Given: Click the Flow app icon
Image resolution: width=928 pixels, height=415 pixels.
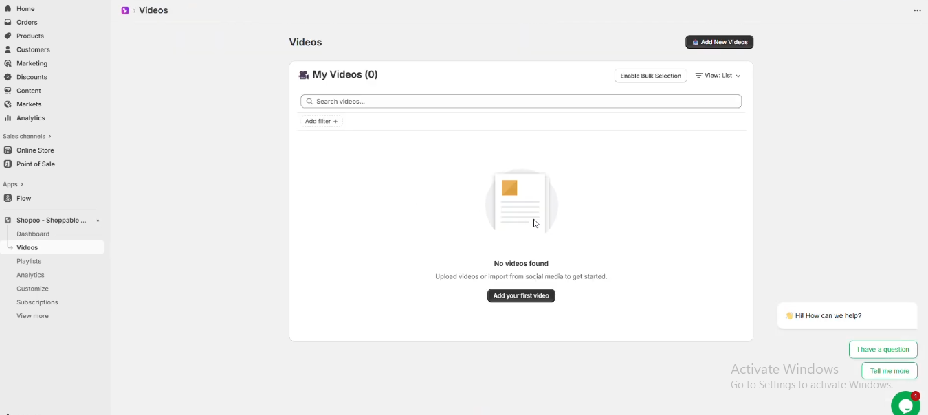Looking at the screenshot, I should pos(8,199).
